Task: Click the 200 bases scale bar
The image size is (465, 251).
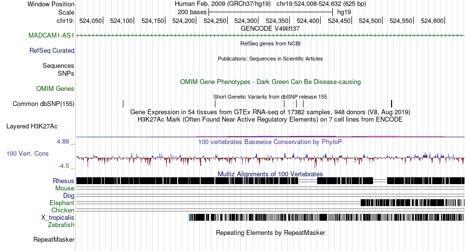Action: click(271, 12)
